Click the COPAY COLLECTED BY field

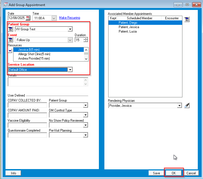[x=27, y=105]
